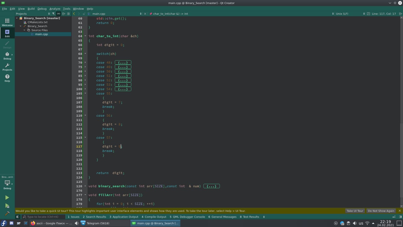
Task: Click the Type to locate search field
Action: (x=43, y=217)
